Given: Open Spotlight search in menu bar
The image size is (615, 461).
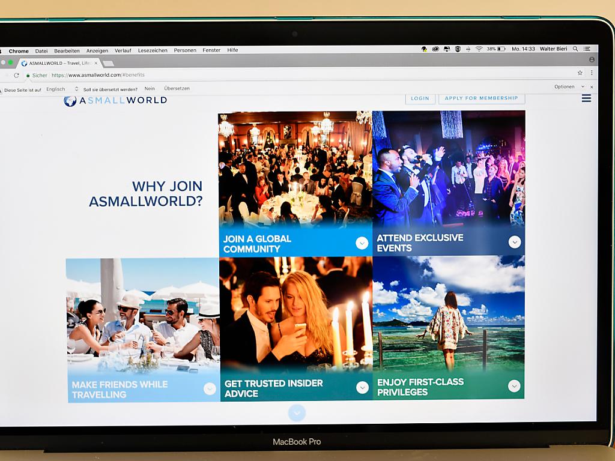Looking at the screenshot, I should (575, 49).
